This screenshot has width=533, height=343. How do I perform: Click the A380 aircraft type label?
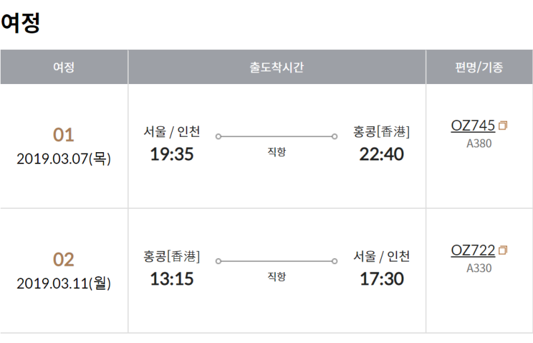(x=479, y=143)
